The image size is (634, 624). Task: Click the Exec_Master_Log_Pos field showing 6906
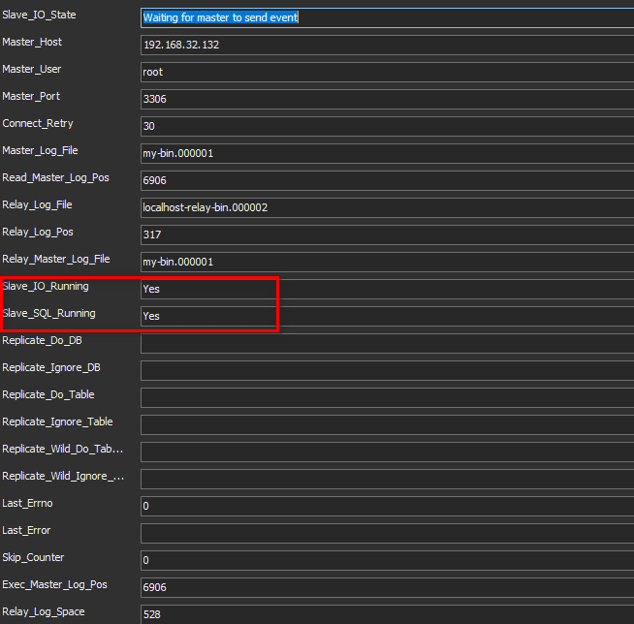point(386,587)
